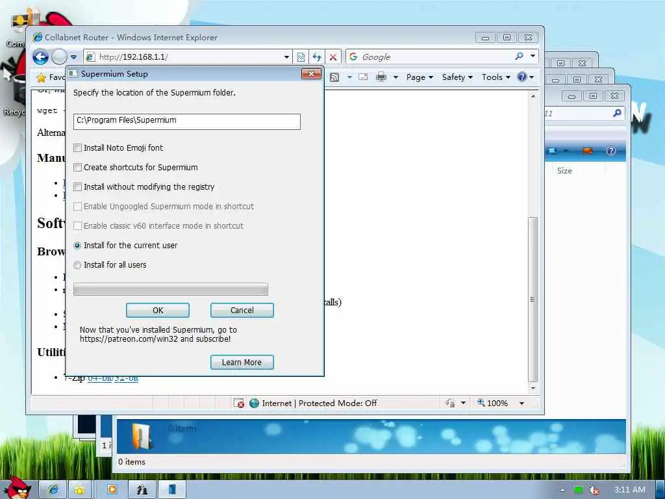Select Install for all users radio button
Viewport: 665px width, 499px height.
[77, 265]
